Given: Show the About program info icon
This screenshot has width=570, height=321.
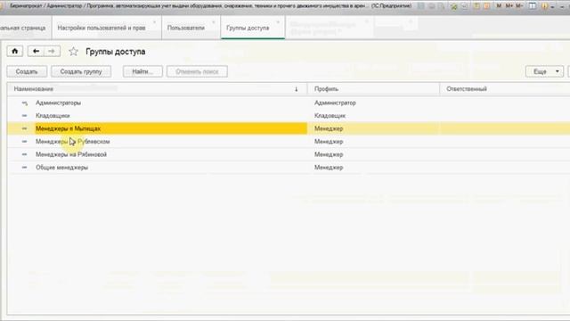Looking at the screenshot, I should (x=544, y=6).
